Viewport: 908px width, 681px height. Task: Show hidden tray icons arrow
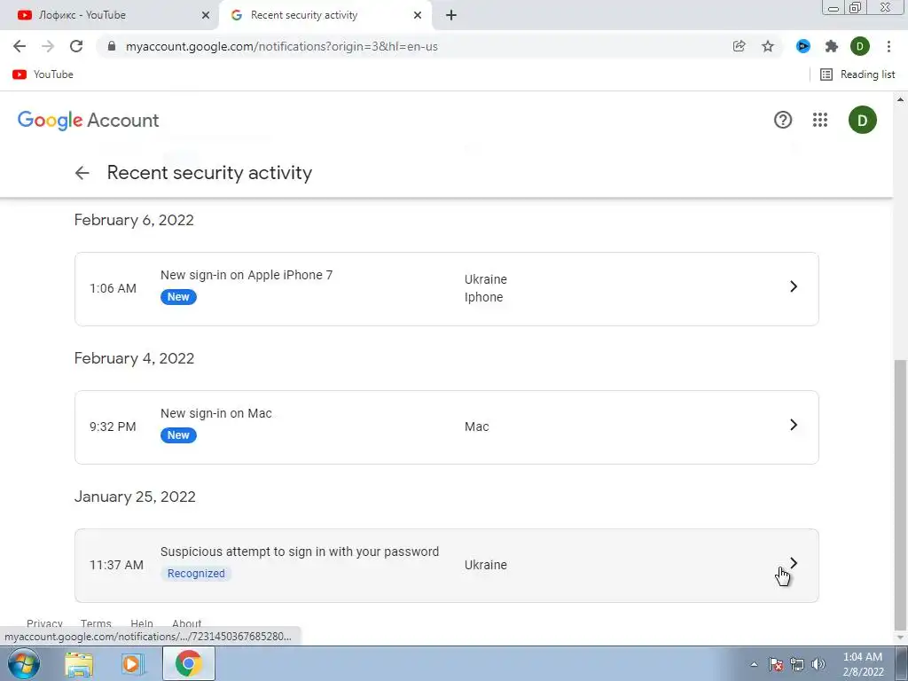click(x=754, y=664)
